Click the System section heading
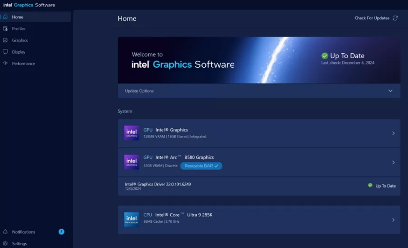This screenshot has height=248, width=408. [x=125, y=111]
